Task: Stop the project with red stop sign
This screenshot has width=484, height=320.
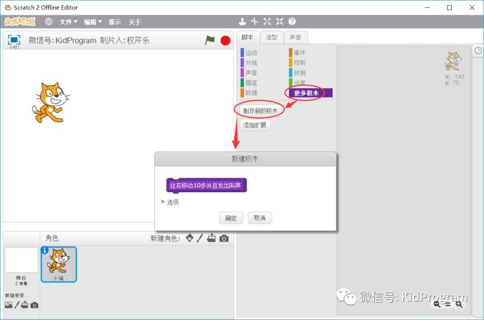Action: (x=225, y=40)
